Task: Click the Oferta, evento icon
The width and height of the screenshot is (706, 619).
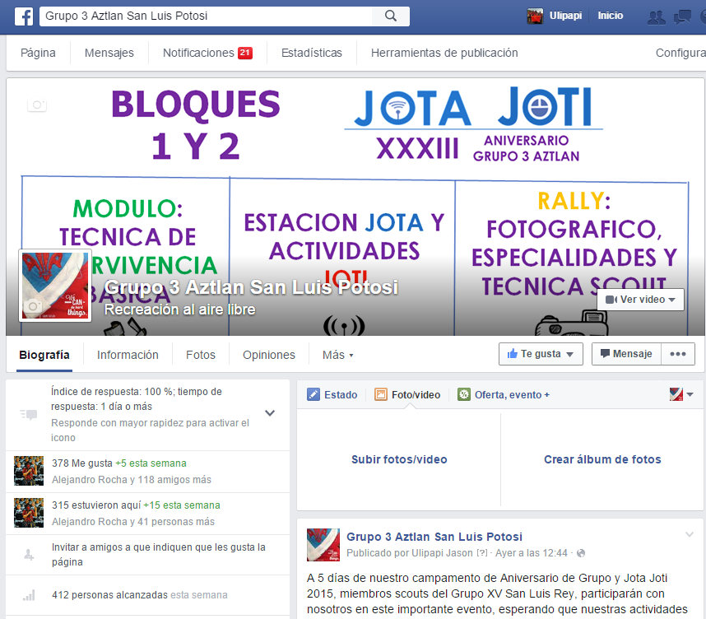Action: coord(464,394)
